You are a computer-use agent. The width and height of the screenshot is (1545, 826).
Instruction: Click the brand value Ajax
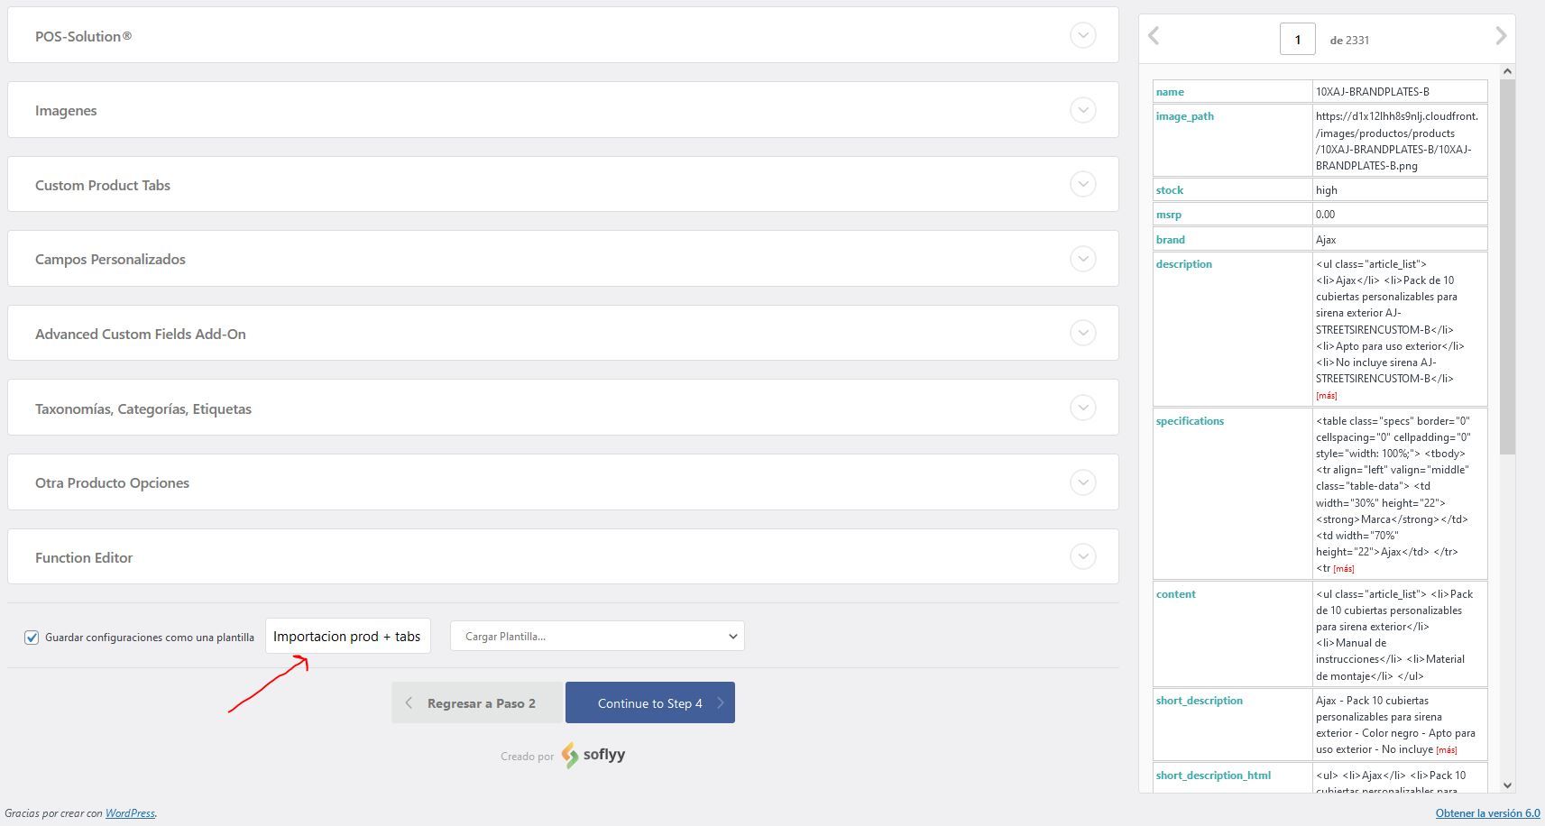1326,239
